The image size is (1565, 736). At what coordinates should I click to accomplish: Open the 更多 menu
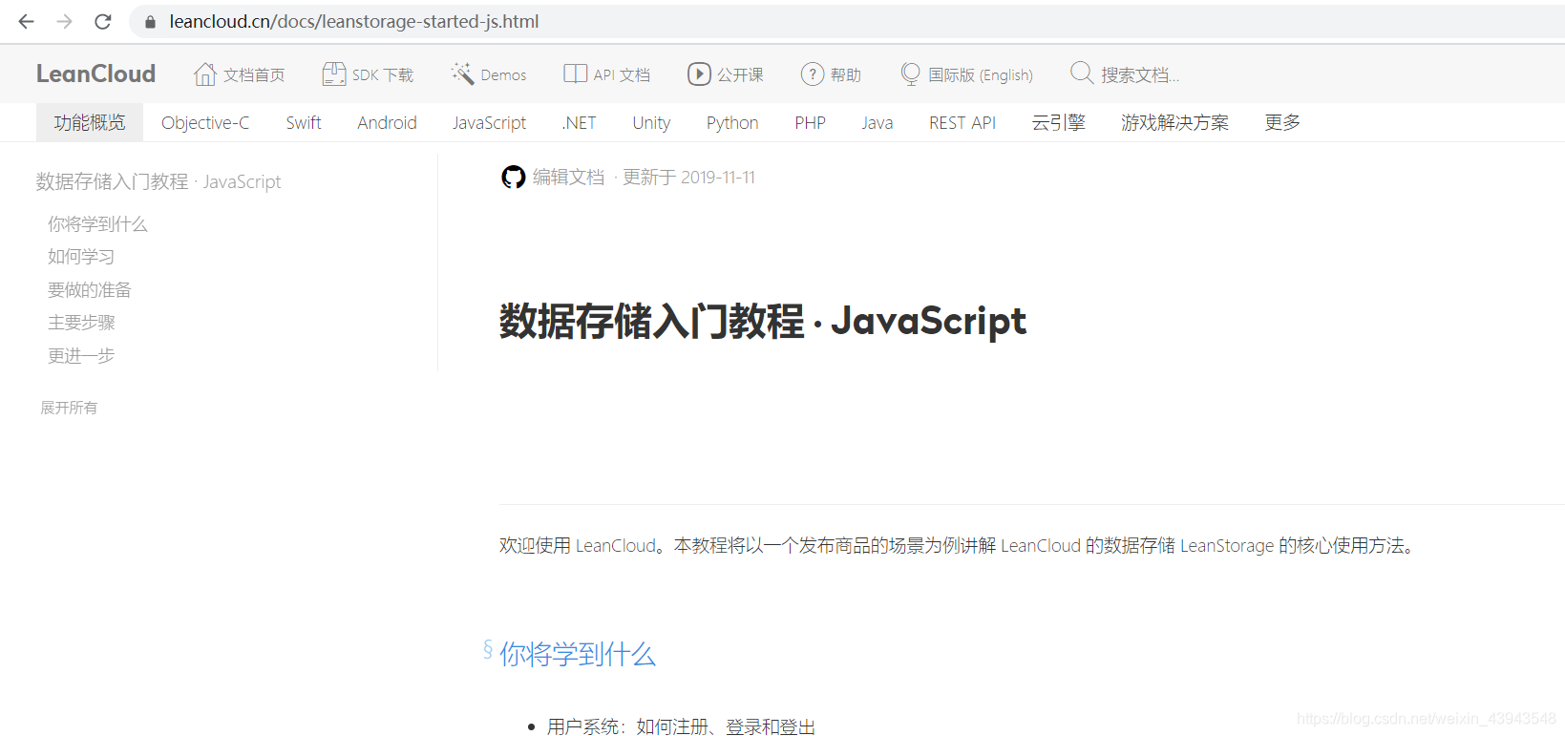coord(1282,122)
